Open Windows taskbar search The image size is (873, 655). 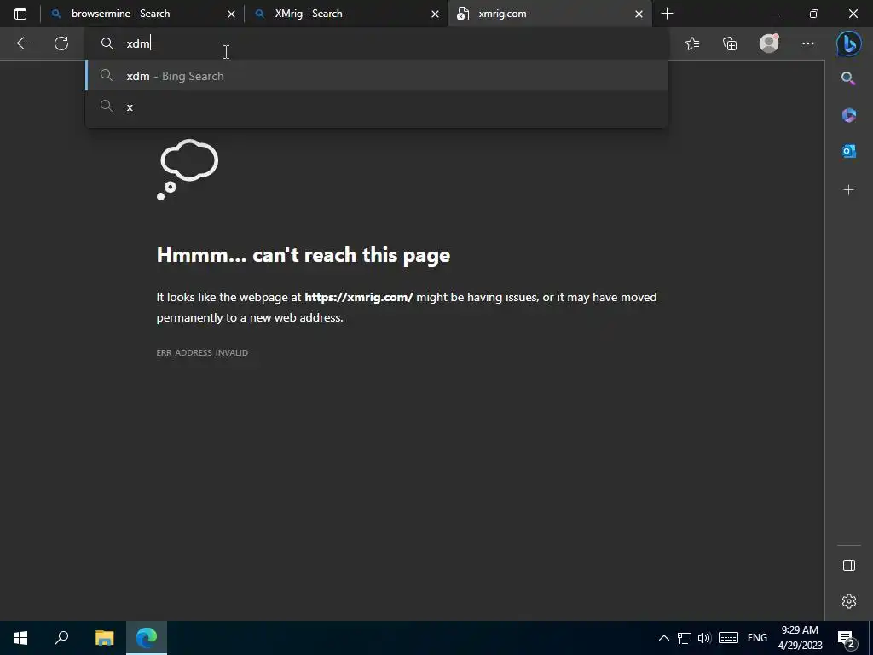[61, 638]
